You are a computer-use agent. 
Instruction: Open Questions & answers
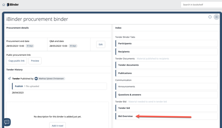[166, 95]
